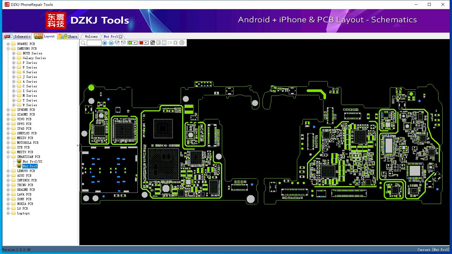Click the folder icon beside NOKIA PCB
Screen dimensions: 452x254
[x=14, y=204]
